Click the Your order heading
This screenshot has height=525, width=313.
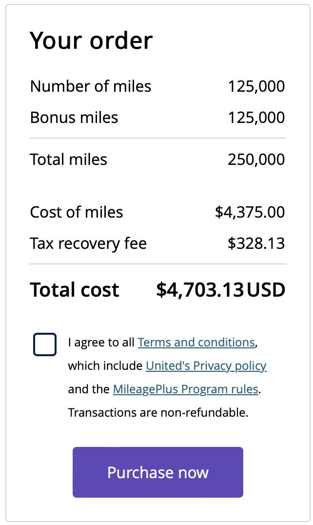pyautogui.click(x=91, y=40)
